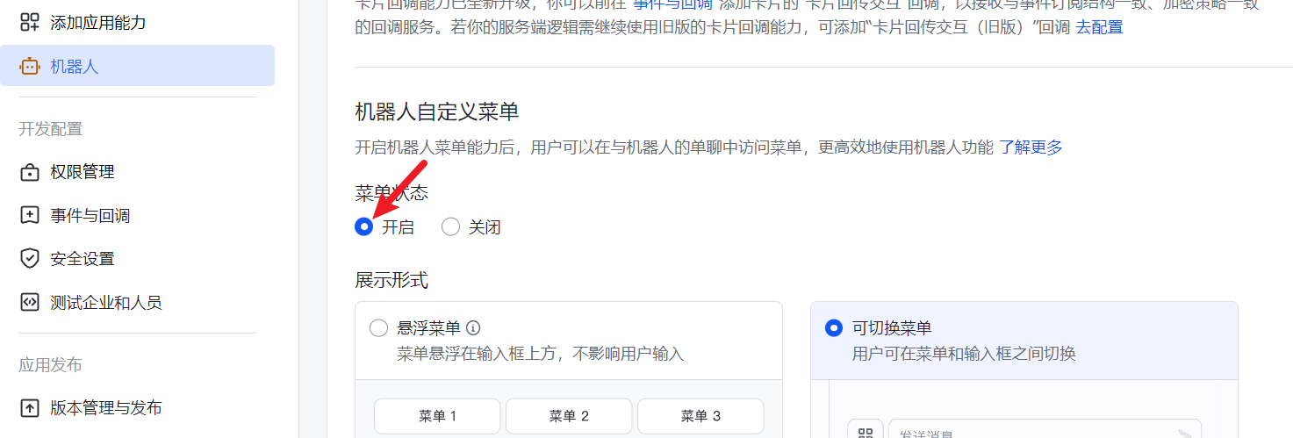Screen dimensions: 1293x438
Task: Click the 添加应用能力 grid-plus icon
Action: [30, 22]
